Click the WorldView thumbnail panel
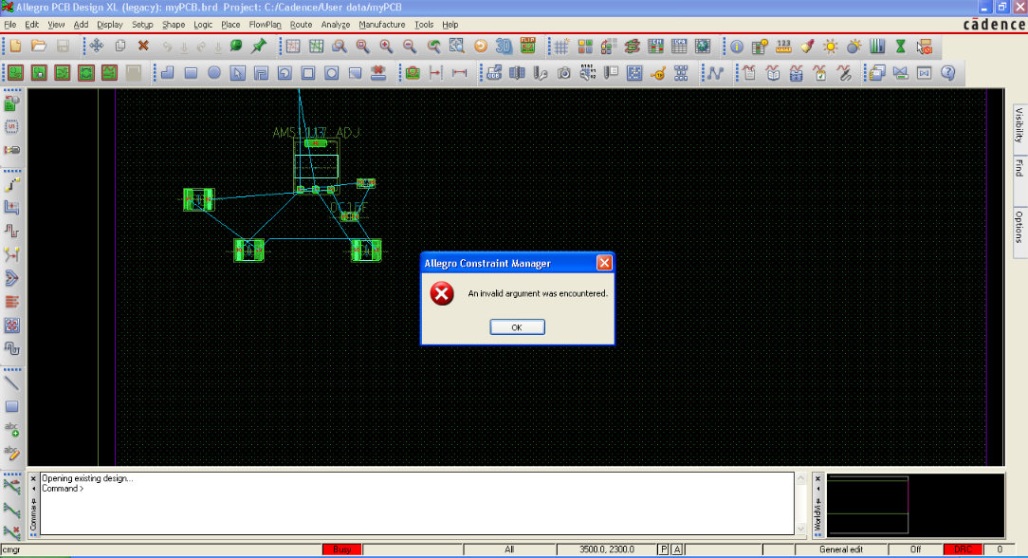Image resolution: width=1028 pixels, height=558 pixels. (915, 505)
